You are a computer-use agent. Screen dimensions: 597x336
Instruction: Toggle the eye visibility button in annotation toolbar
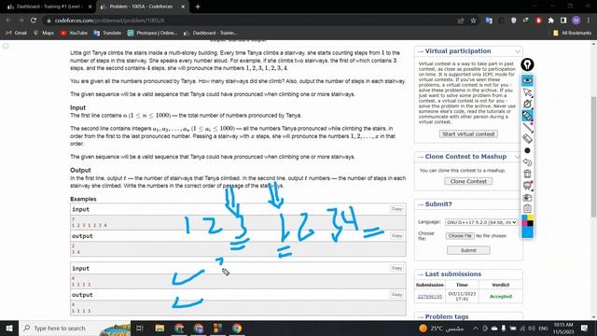click(x=527, y=80)
